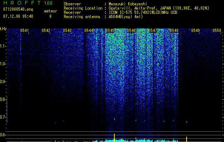Click the last yellow meteor spike after 0548
The height and width of the screenshot is (142, 224).
(x=187, y=139)
